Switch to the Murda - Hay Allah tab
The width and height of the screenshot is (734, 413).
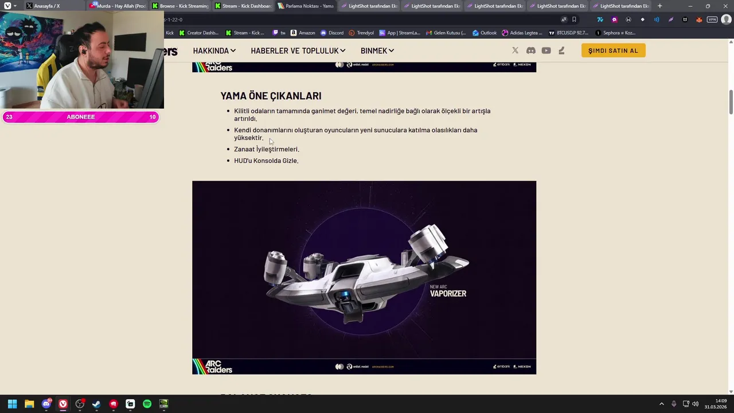click(118, 6)
